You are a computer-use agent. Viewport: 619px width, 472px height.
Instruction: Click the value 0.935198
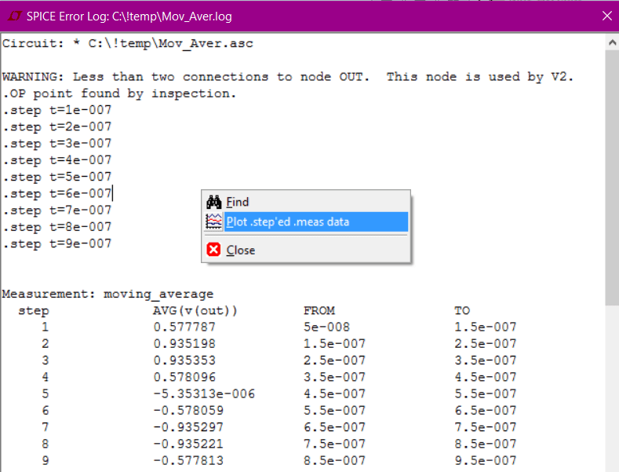[184, 343]
